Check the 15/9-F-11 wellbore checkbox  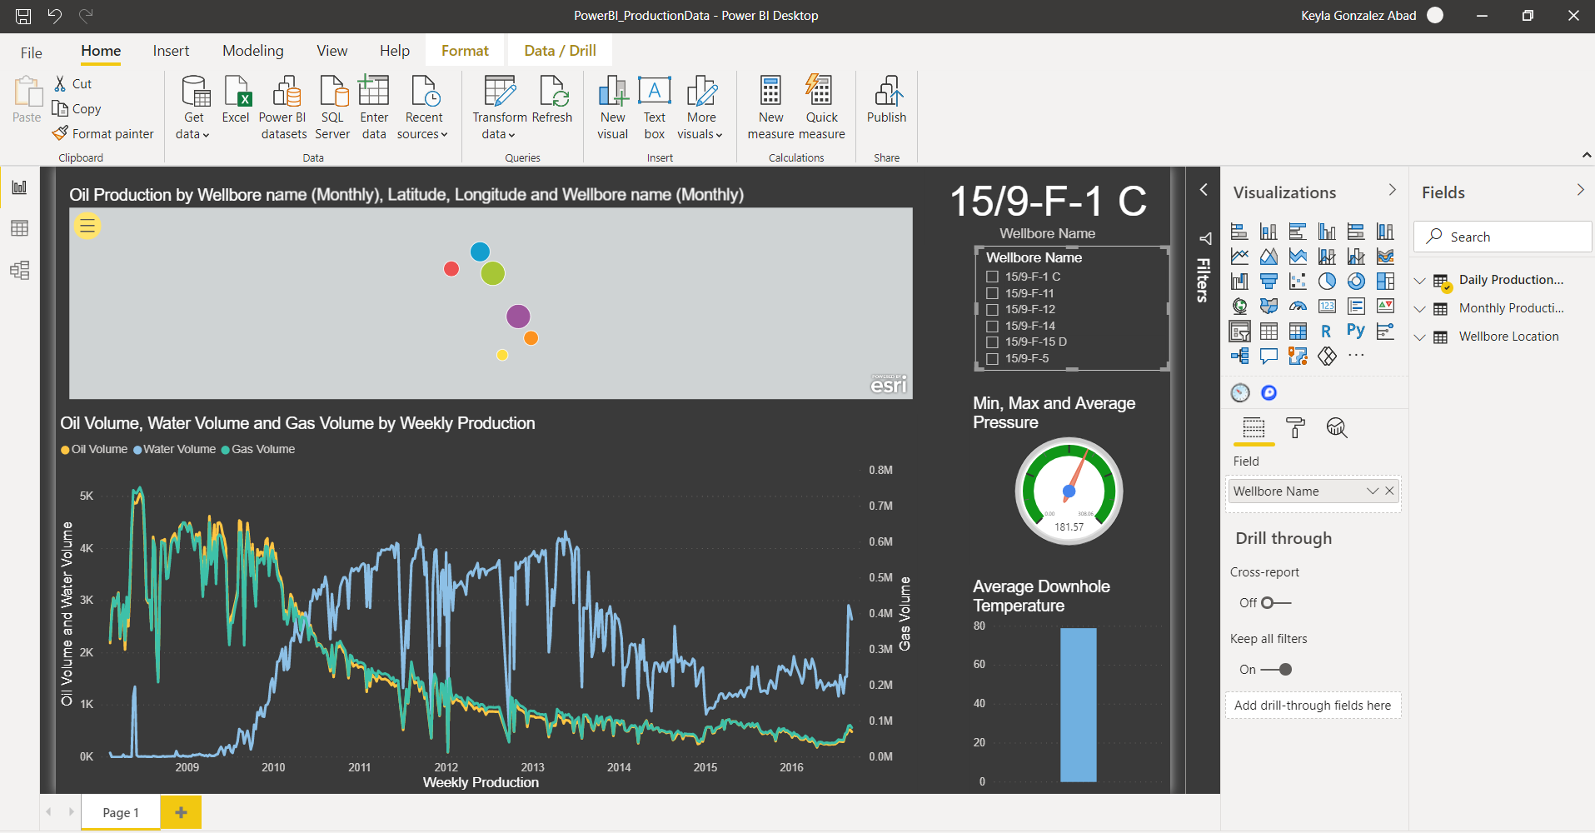pos(991,292)
